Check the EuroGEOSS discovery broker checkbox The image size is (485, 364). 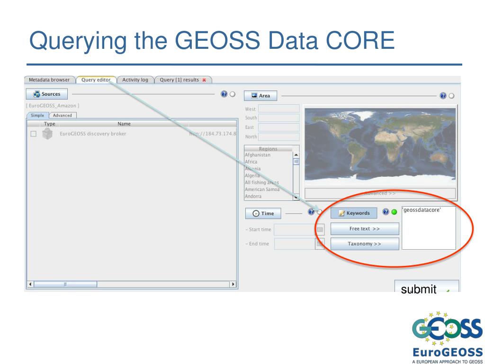pos(34,134)
